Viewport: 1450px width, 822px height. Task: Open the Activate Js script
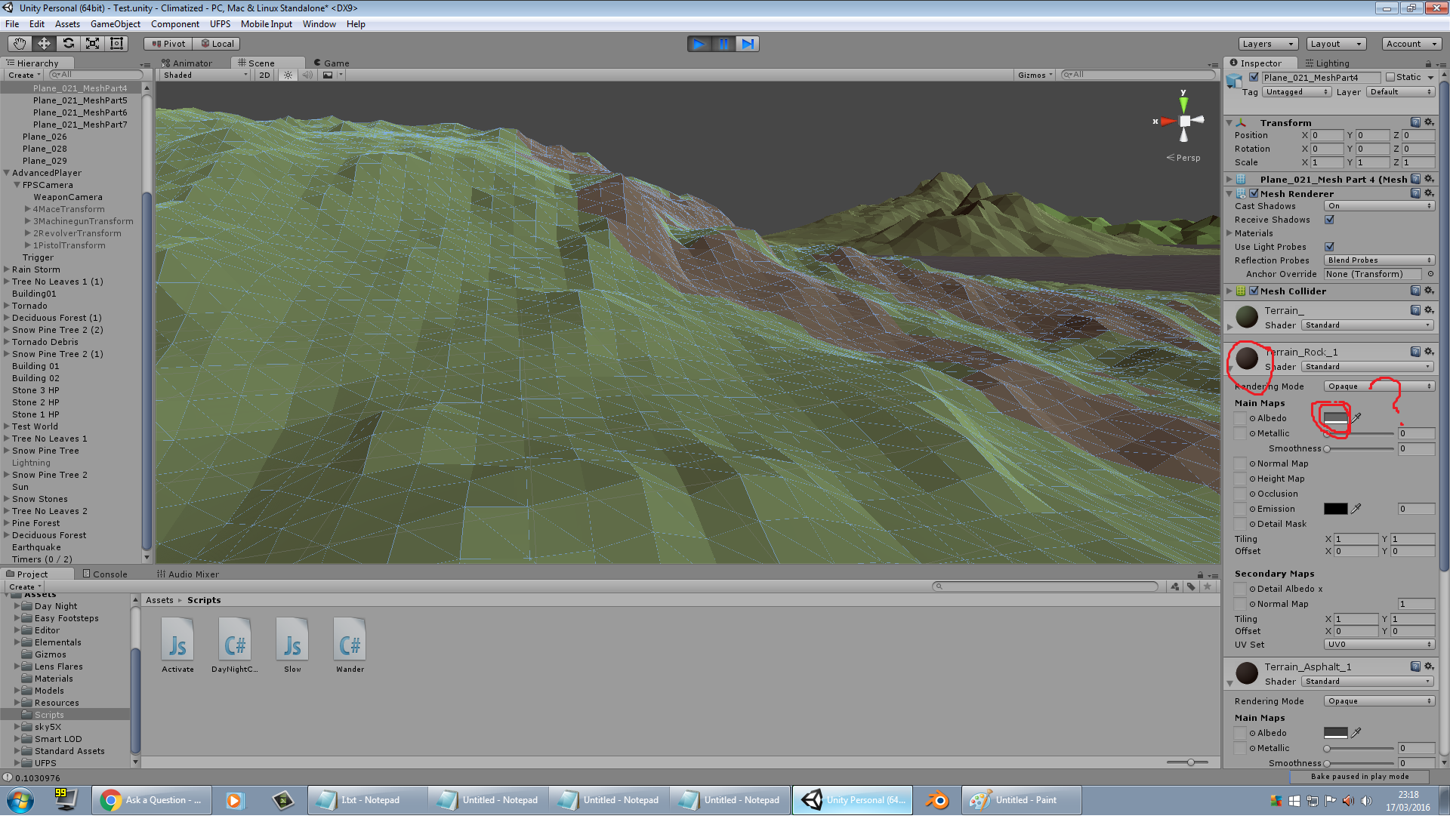[177, 645]
